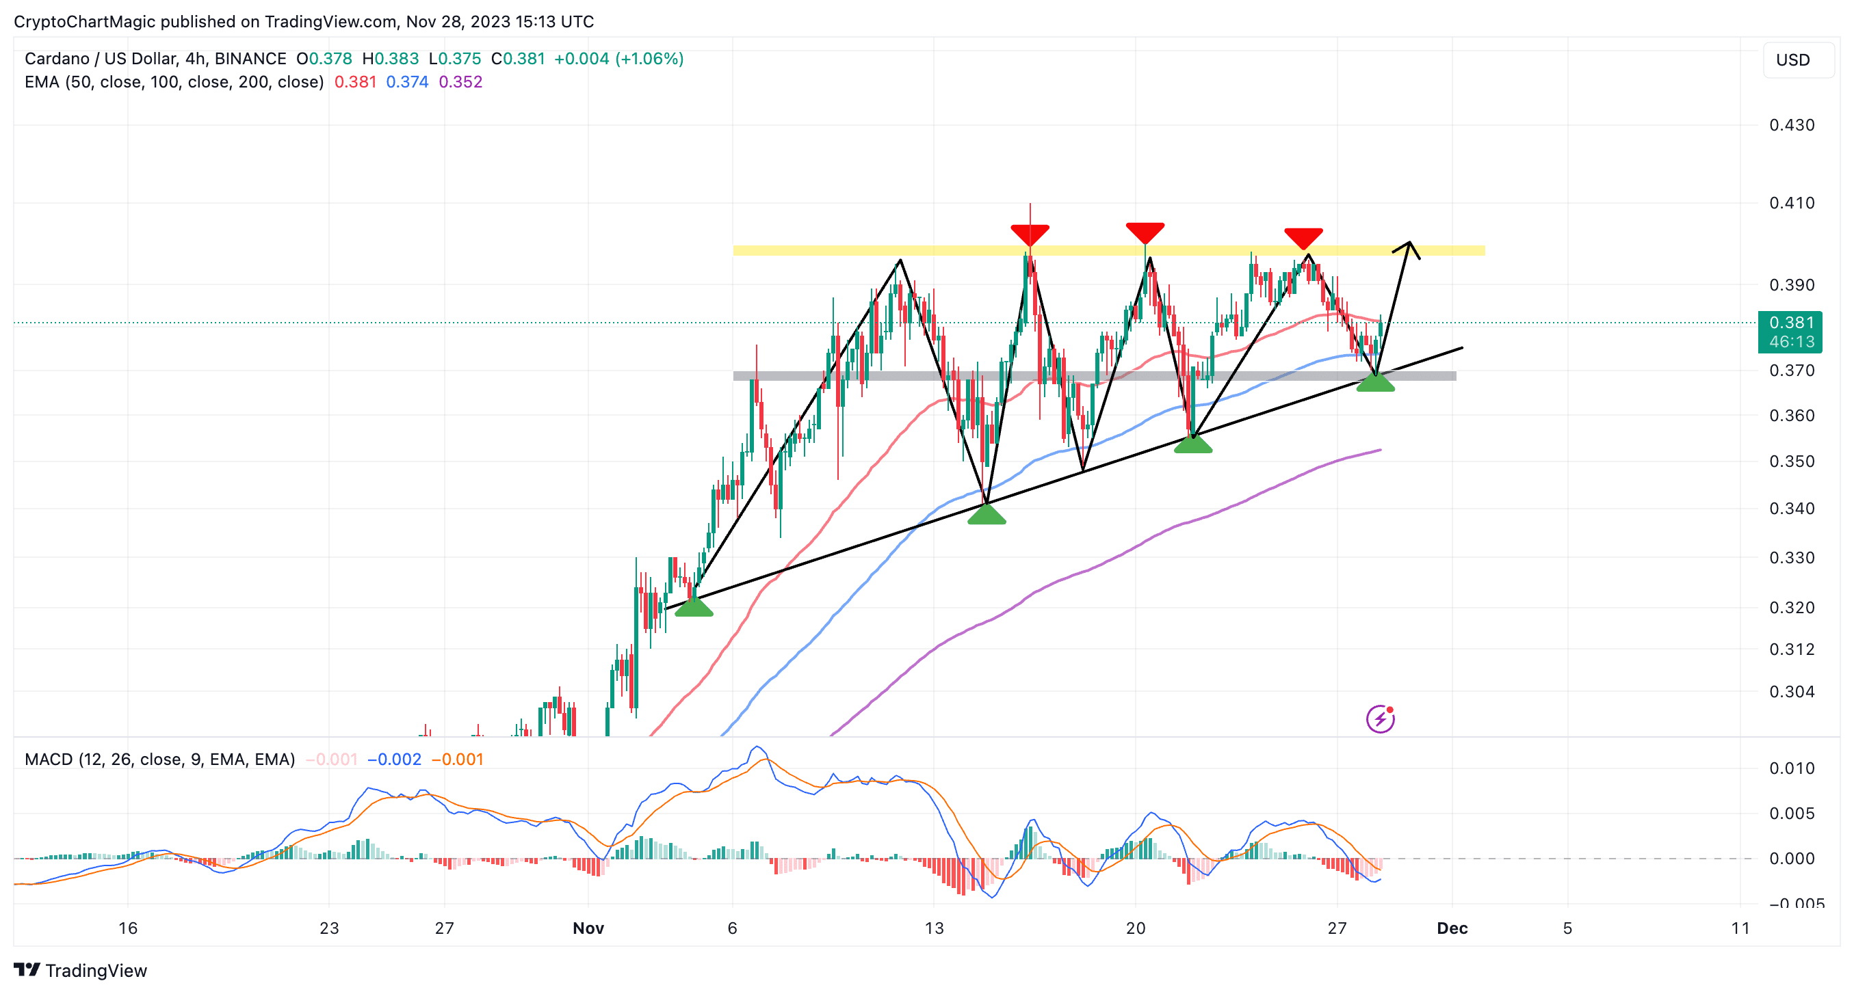Viewport: 1854px width, 994px height.
Task: Click the Nov label on time axis
Action: pos(588,928)
